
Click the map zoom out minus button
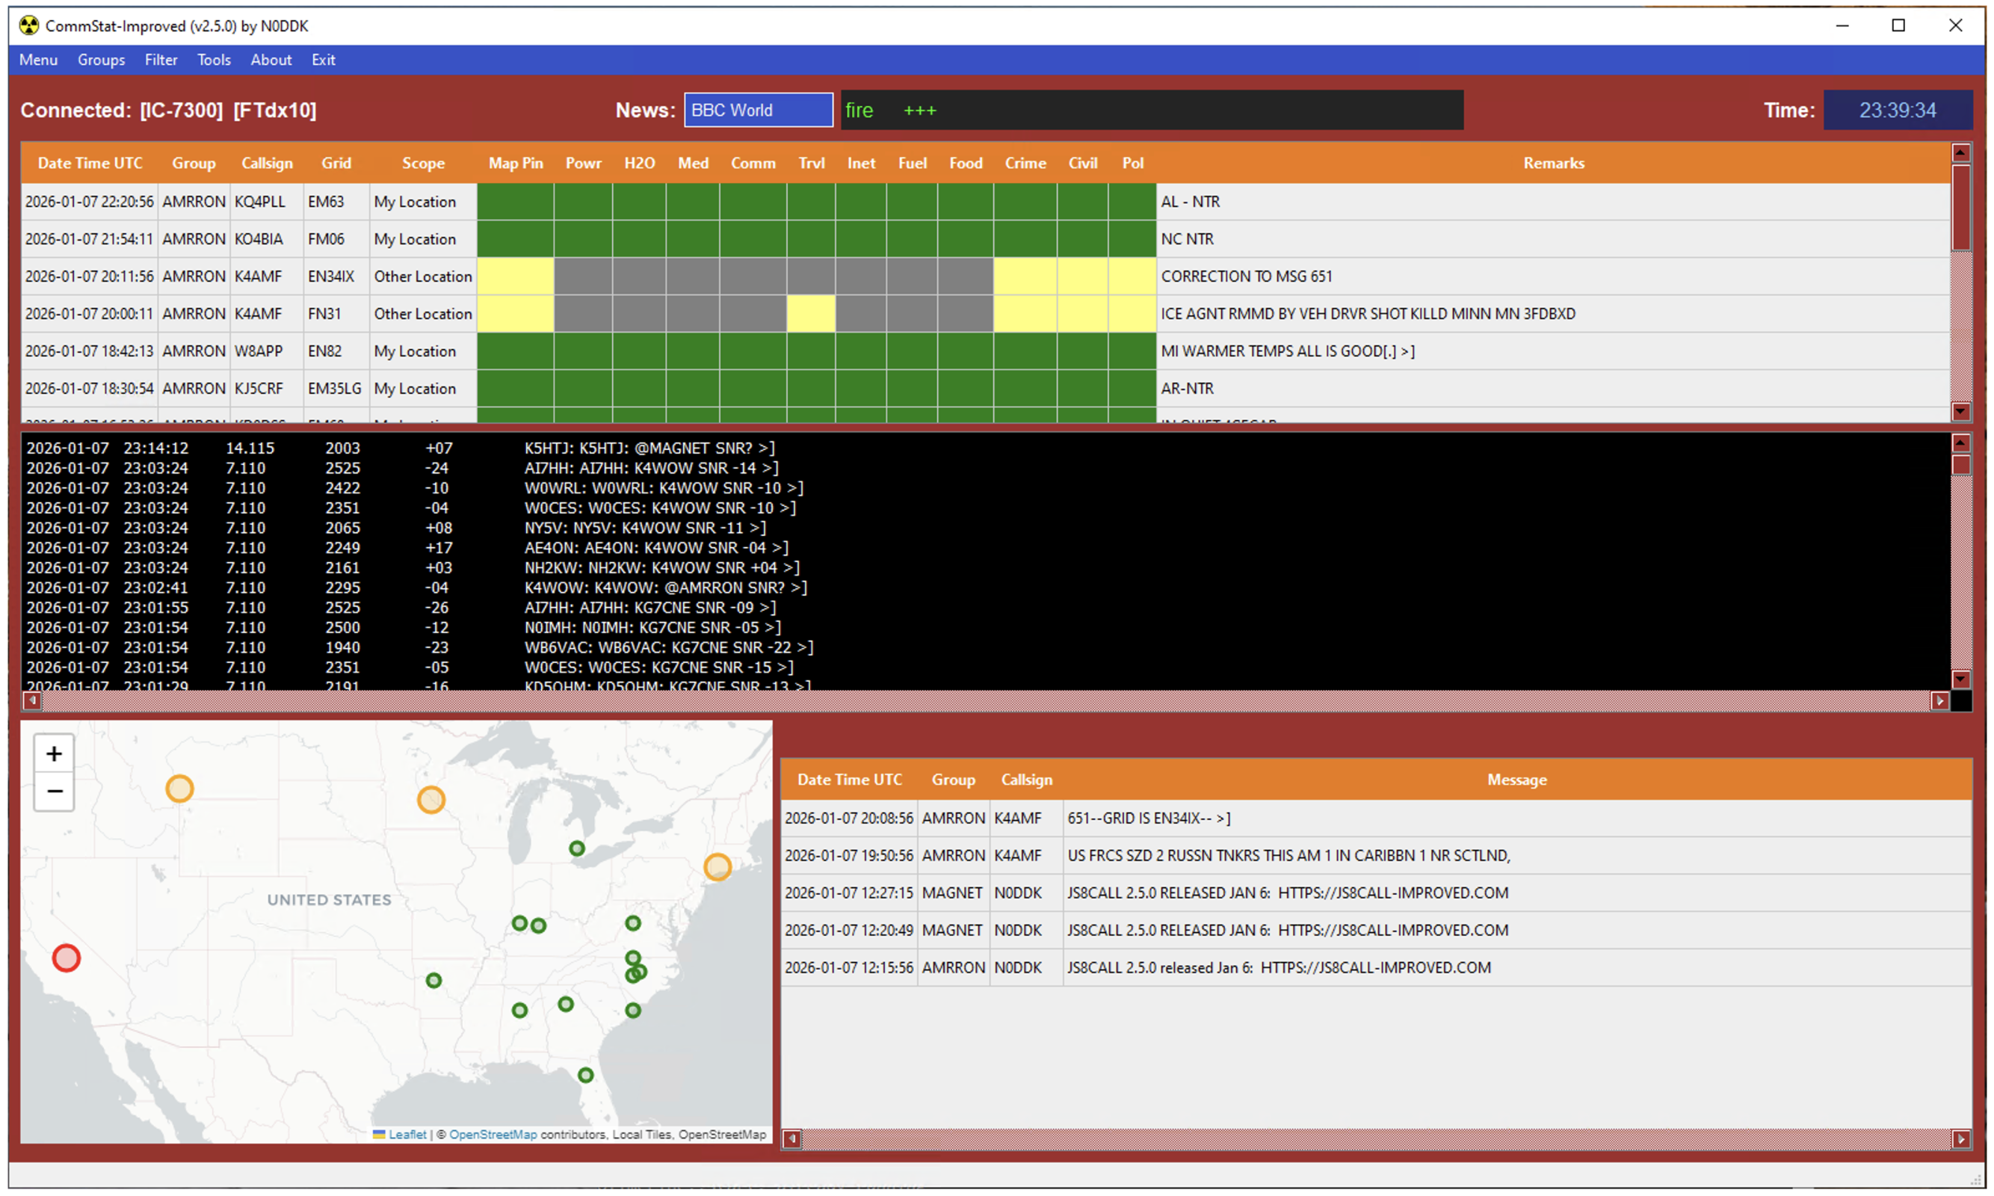(x=54, y=791)
